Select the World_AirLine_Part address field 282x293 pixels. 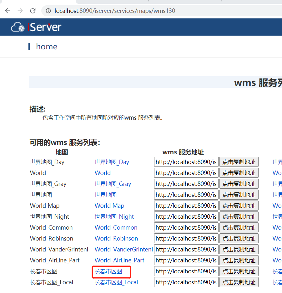[x=186, y=260]
